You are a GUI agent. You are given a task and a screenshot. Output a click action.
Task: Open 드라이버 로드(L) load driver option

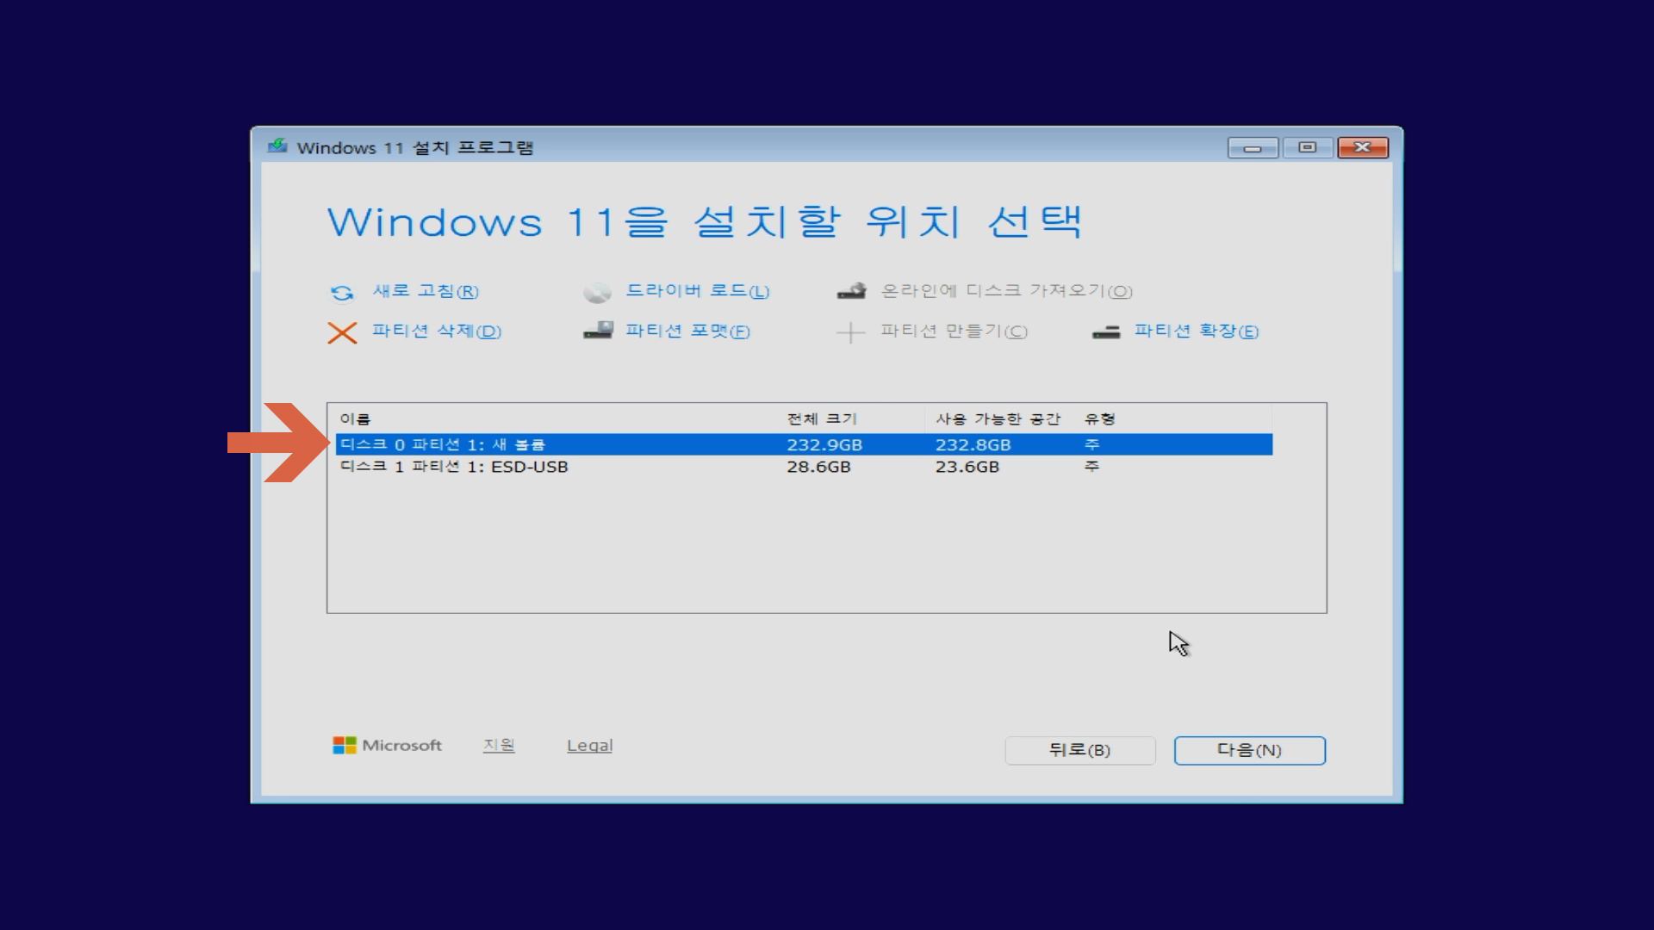[x=697, y=291]
